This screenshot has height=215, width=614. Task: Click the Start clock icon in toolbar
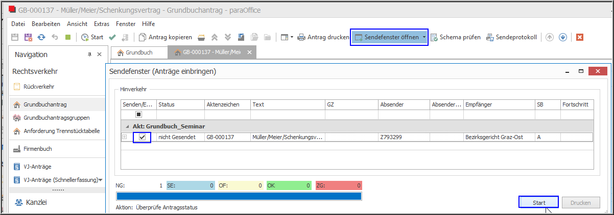[x=85, y=37]
